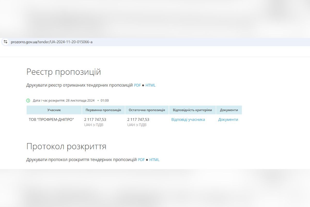Click the green clock icon beside disclosure date
The height and width of the screenshot is (207, 310).
pyautogui.click(x=28, y=100)
